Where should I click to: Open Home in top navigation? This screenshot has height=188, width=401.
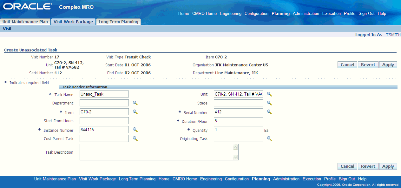[x=184, y=13]
